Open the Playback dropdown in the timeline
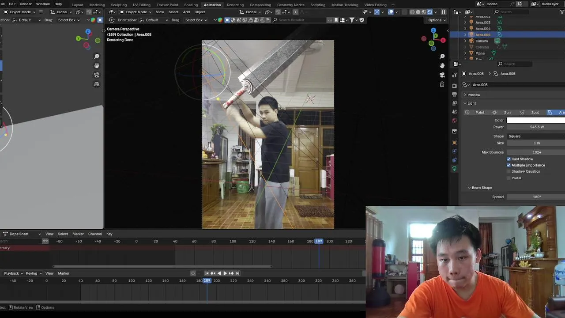Image resolution: width=565 pixels, height=318 pixels. [14, 273]
